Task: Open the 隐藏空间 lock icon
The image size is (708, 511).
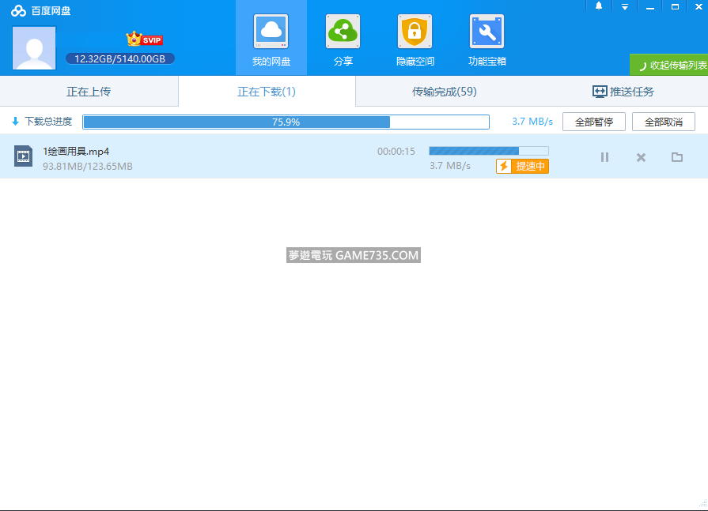Action: click(415, 32)
